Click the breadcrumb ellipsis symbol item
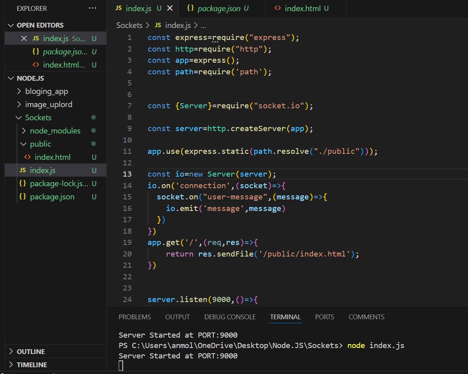Screen dimensions: 468x374 [x=203, y=26]
